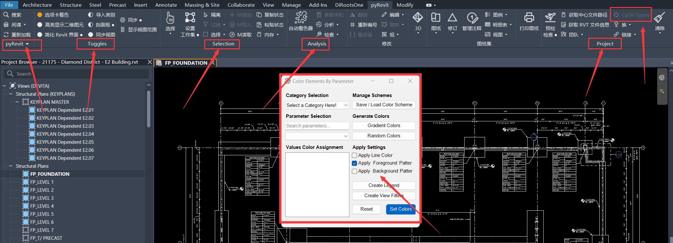This screenshot has height=243, width=673.
Task: Switch to the Architecture ribbon tab
Action: click(37, 5)
